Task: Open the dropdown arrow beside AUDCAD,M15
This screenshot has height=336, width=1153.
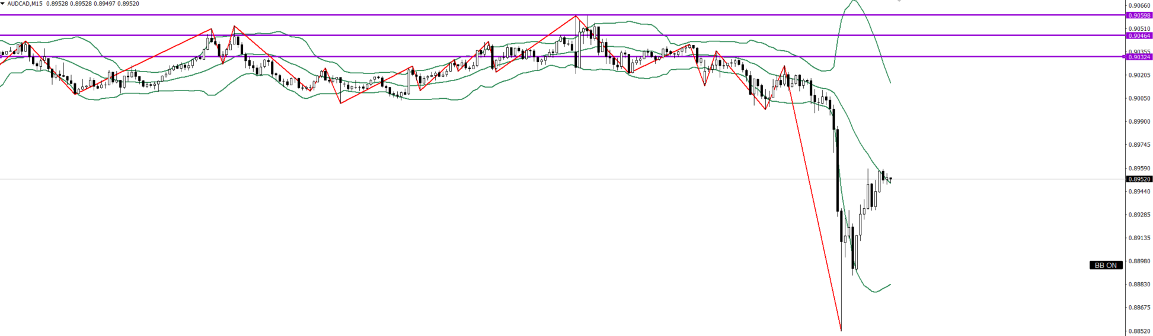Action: [3, 4]
